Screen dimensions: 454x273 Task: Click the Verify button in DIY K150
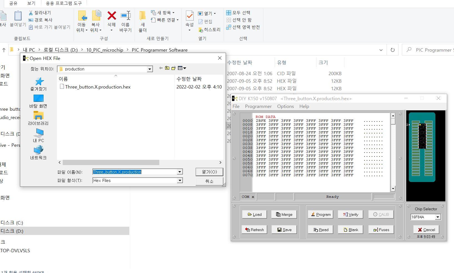click(350, 214)
